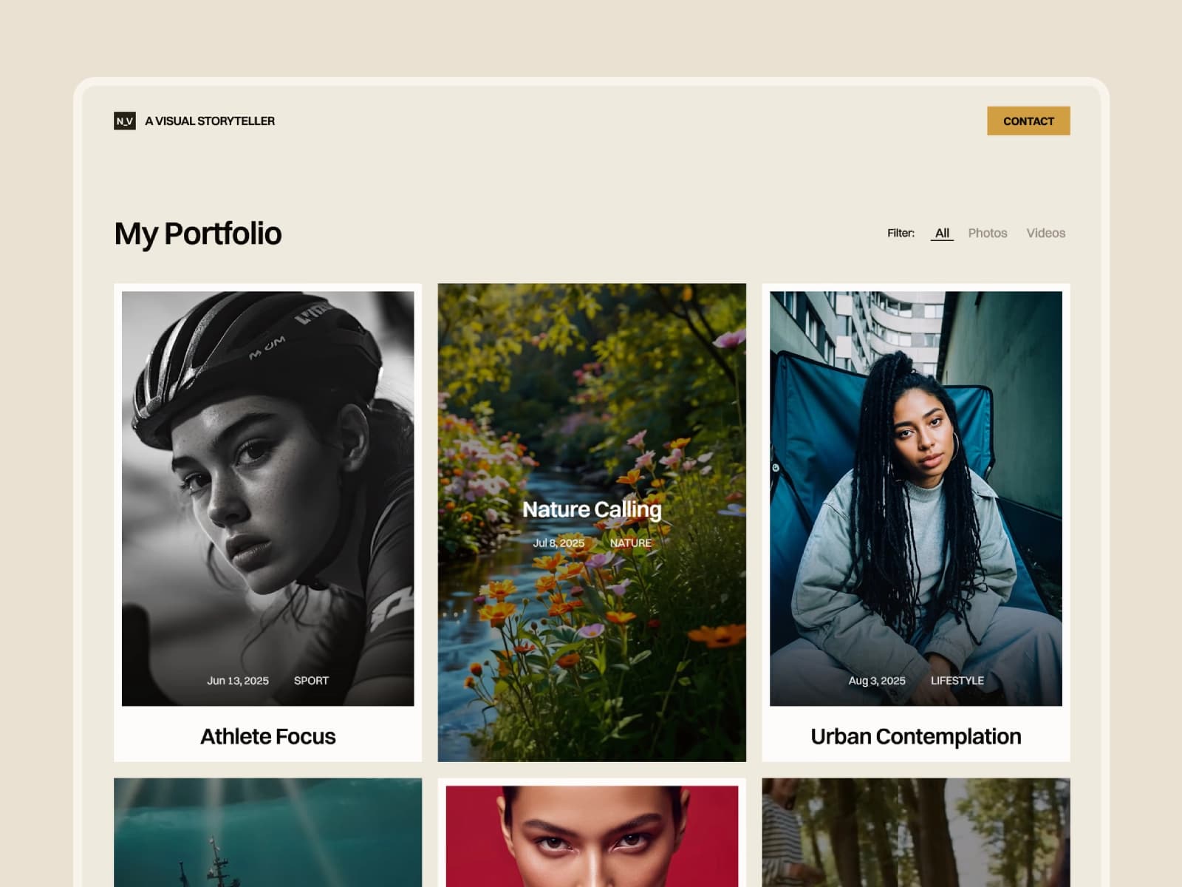Click the NATURE category tag
Screen dimensions: 1182x887
point(631,543)
